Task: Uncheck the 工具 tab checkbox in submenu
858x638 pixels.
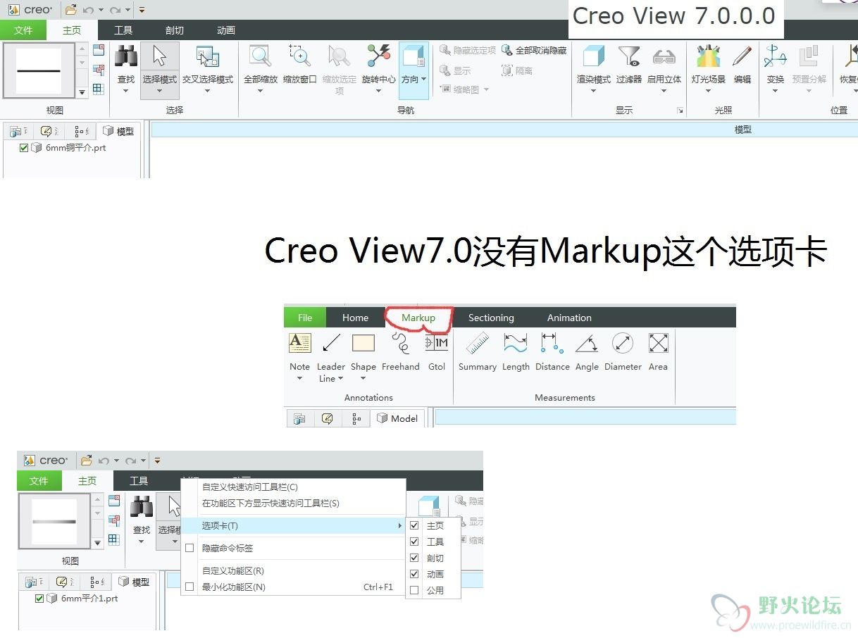Action: point(414,542)
